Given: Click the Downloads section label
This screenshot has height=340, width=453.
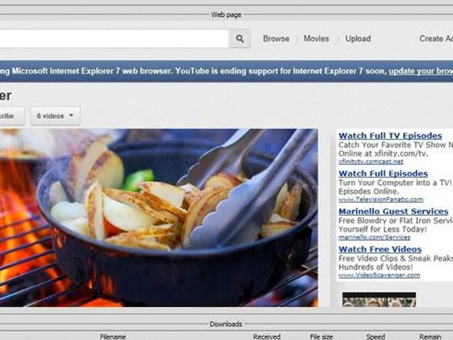Looking at the screenshot, I should point(226,324).
